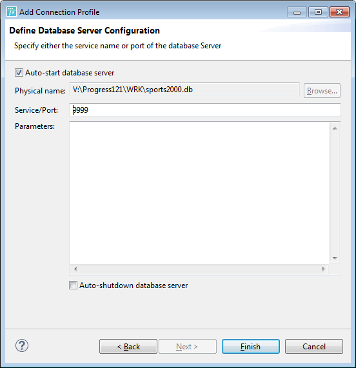
Task: Click the Parameters horizontal scrollbar track
Action: coord(199,269)
